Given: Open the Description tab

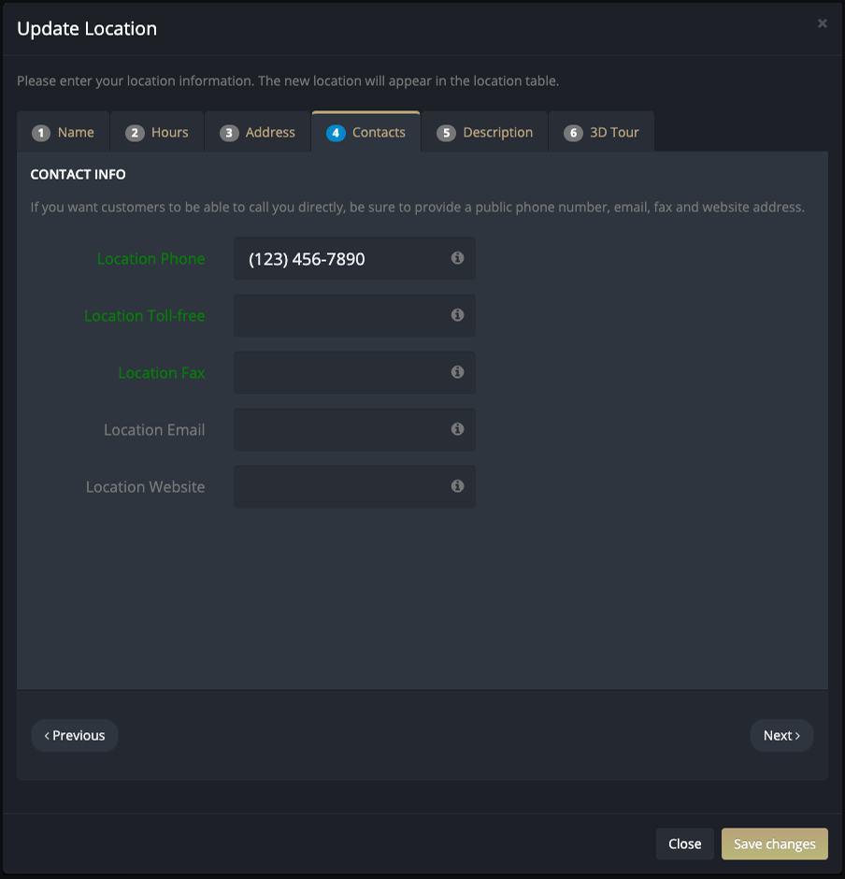Looking at the screenshot, I should 485,132.
